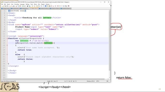The image size is (165, 92).
Task: Click the Save All toolbar icon
Action: (x=8, y=6)
